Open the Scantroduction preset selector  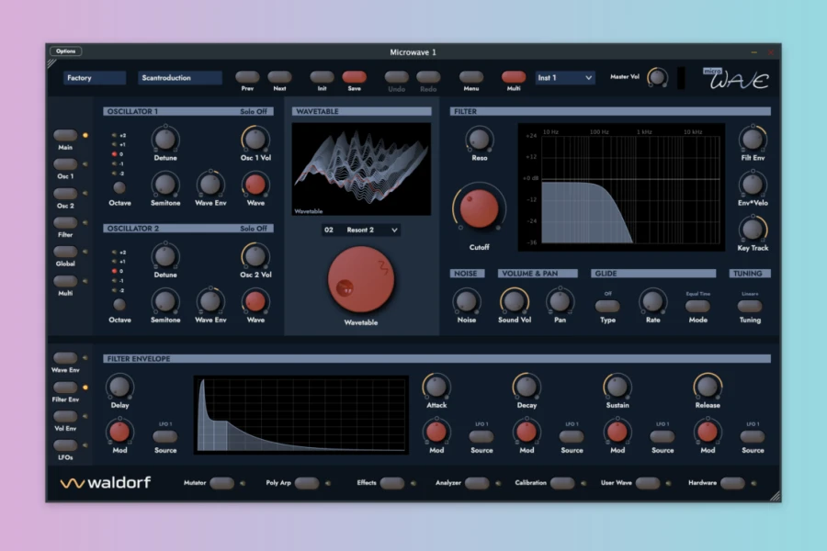coord(180,77)
